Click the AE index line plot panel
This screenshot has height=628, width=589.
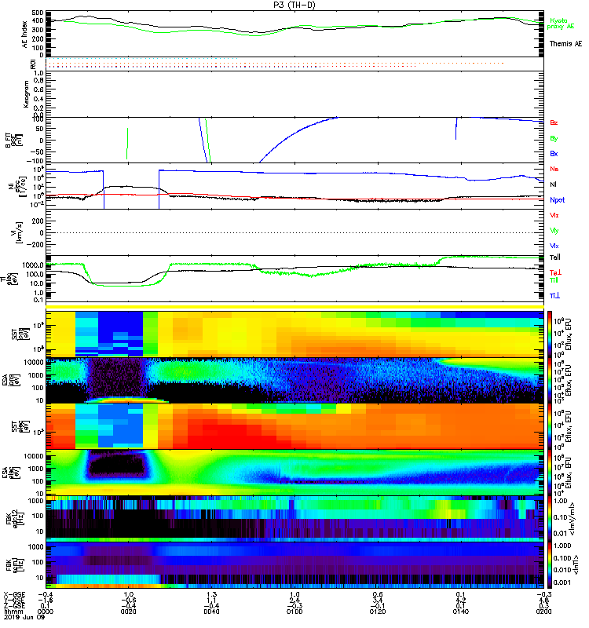[x=294, y=34]
